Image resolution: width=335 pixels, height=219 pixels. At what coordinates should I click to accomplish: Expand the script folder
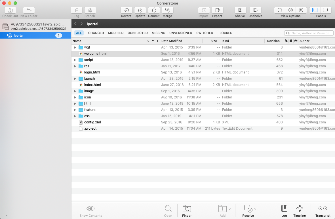tap(75, 60)
